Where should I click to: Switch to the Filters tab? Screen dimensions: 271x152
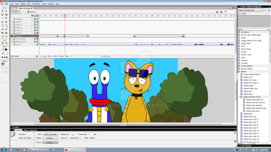click(26, 130)
